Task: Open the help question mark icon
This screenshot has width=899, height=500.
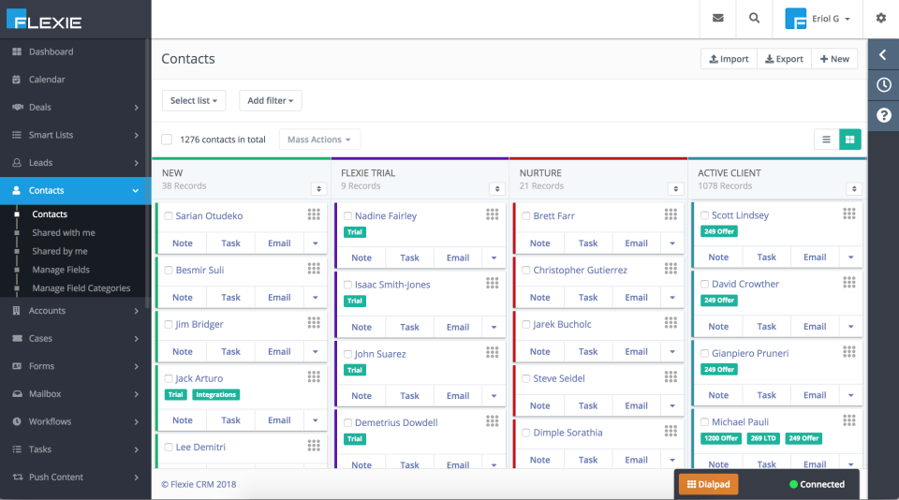Action: click(x=883, y=116)
